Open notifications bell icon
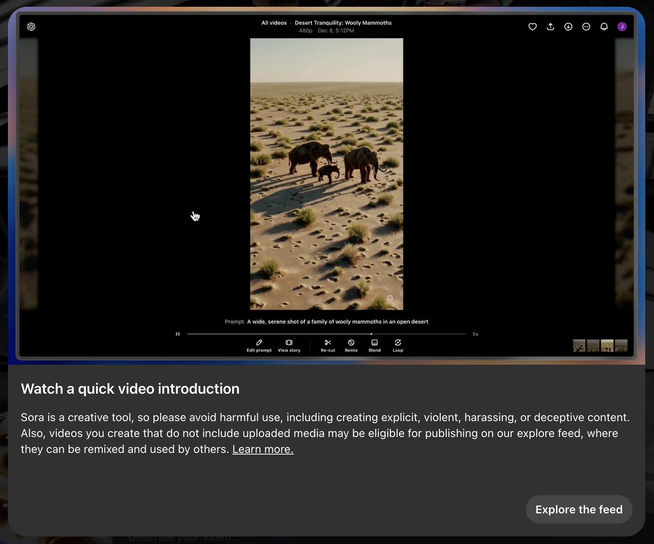This screenshot has height=544, width=654. click(604, 27)
